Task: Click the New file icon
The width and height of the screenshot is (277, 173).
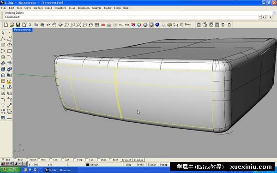Action: [6, 25]
